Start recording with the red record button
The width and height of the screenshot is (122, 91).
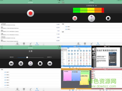(x=30, y=13)
